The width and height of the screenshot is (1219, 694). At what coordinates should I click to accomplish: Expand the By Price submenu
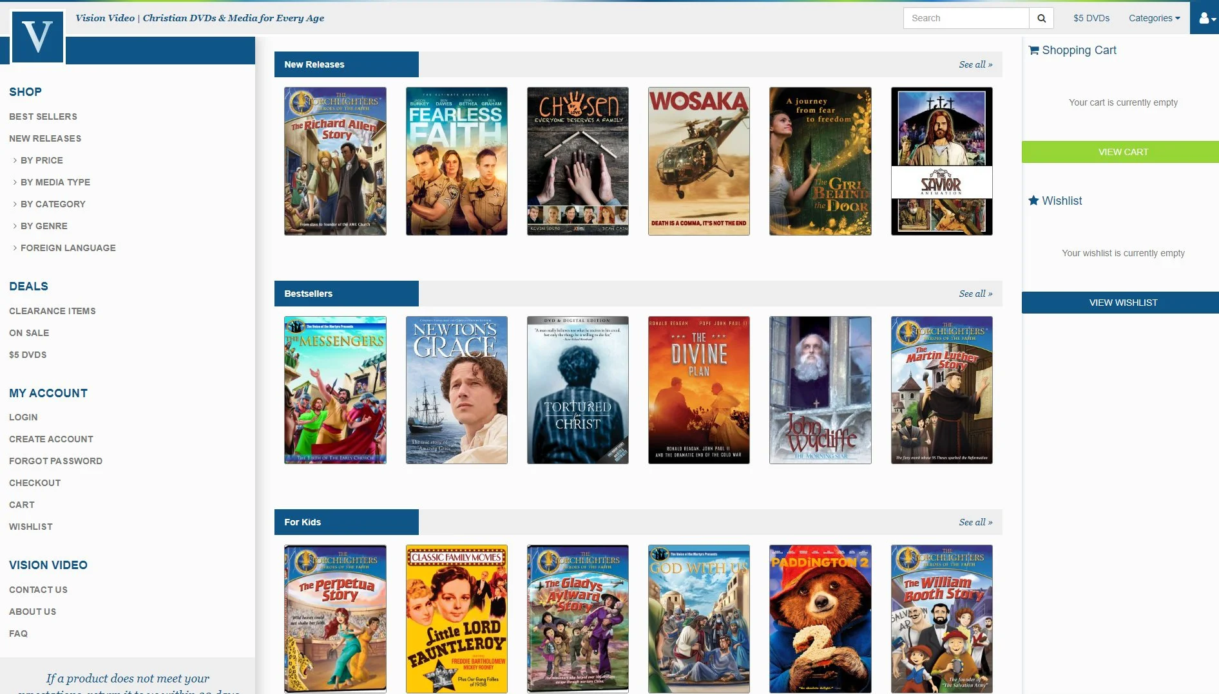[x=42, y=160]
